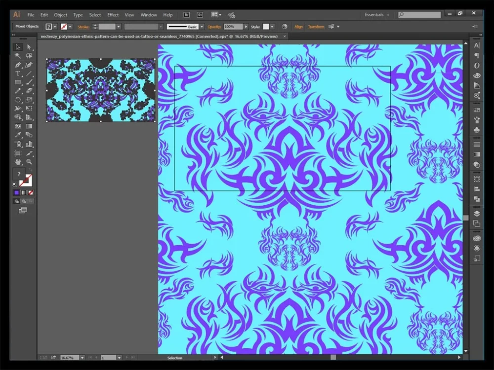This screenshot has height=370, width=494.
Task: Select the Gradient tool
Action: point(29,126)
